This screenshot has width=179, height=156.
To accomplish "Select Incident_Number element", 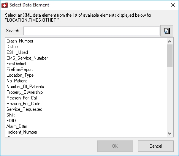I will 22,132.
